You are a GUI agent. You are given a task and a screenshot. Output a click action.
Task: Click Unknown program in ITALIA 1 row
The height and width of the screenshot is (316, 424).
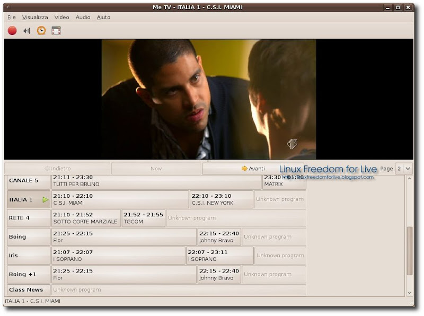click(x=280, y=199)
